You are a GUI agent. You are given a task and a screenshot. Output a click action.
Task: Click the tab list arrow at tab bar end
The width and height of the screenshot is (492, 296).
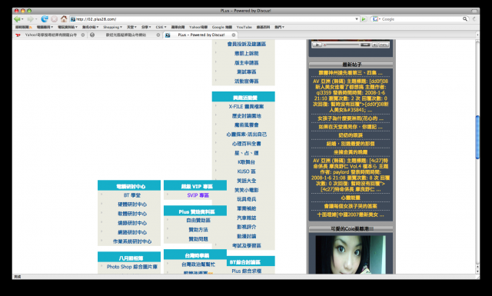click(477, 35)
